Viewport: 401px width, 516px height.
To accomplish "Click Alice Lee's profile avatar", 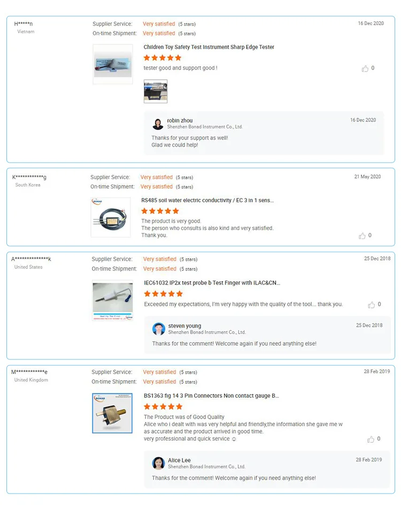I will (158, 463).
